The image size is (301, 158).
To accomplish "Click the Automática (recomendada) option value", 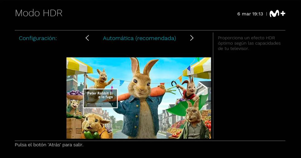I will (139, 38).
